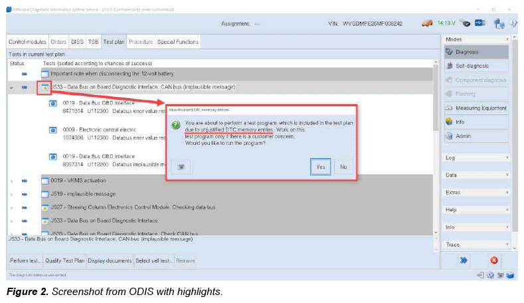Switch to the Control modules tab
524x303 pixels.
click(27, 42)
